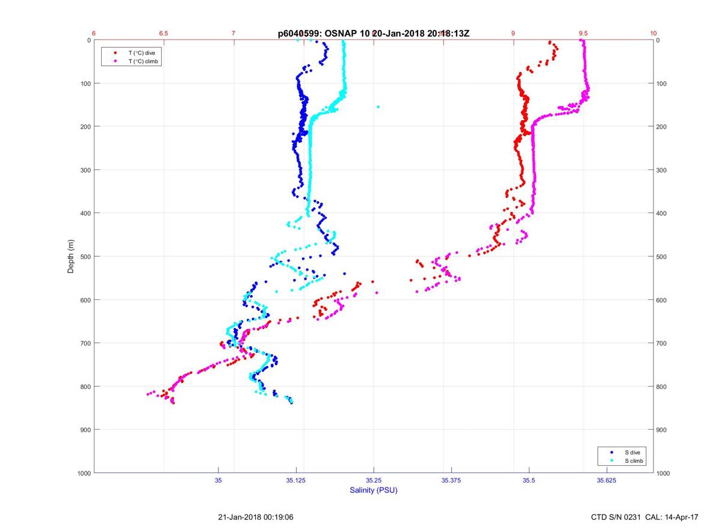Image resolution: width=722 pixels, height=532 pixels.
Task: Click the "Salinity (PSU)" axis label
Action: pyautogui.click(x=374, y=490)
